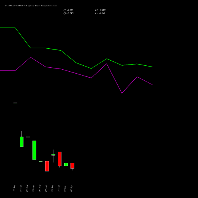This screenshot has height=198, width=198.
Task: Click the '27 Aug' date label
Action: click(46, 188)
